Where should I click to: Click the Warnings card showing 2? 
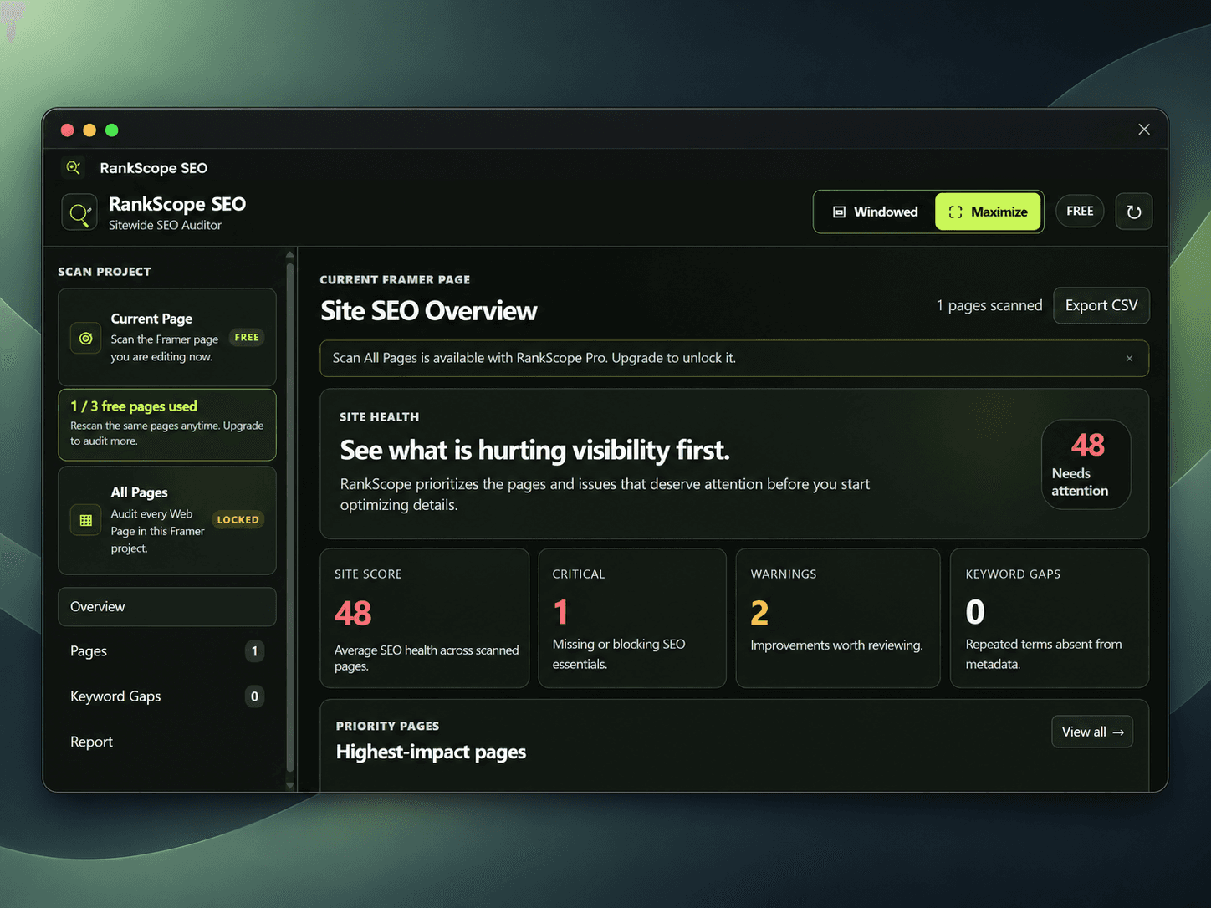838,618
